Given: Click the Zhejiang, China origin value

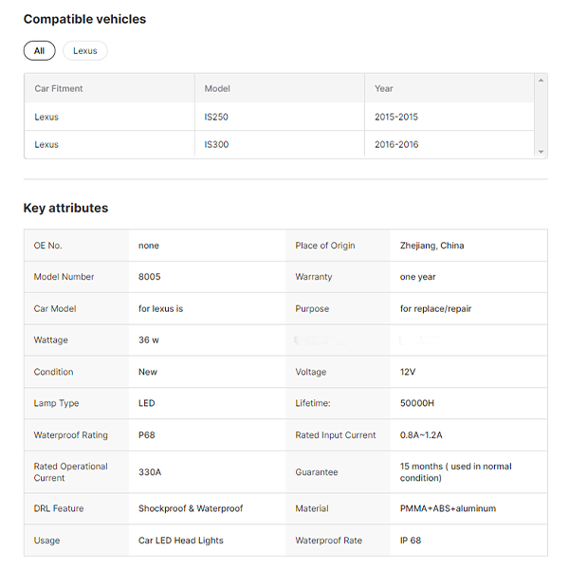Looking at the screenshot, I should click(431, 246).
